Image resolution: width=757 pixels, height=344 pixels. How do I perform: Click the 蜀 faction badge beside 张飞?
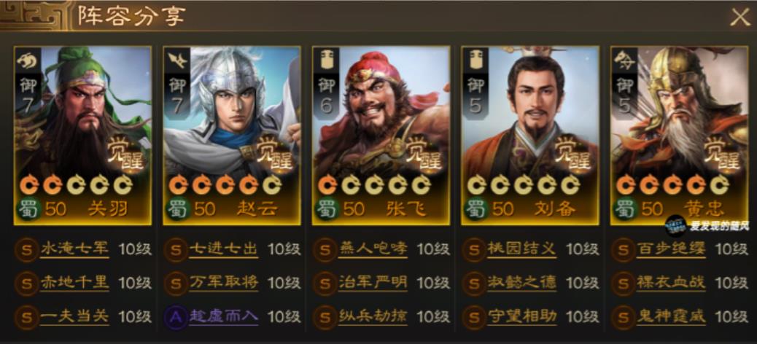[x=324, y=209]
